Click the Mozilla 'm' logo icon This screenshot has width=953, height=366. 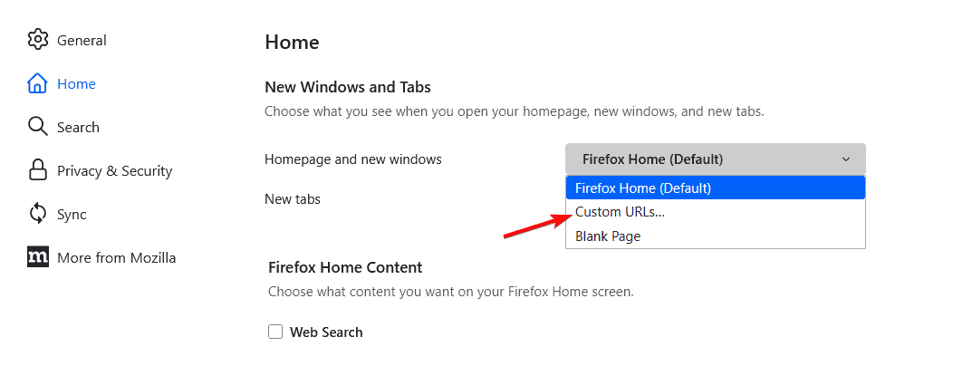point(37,257)
